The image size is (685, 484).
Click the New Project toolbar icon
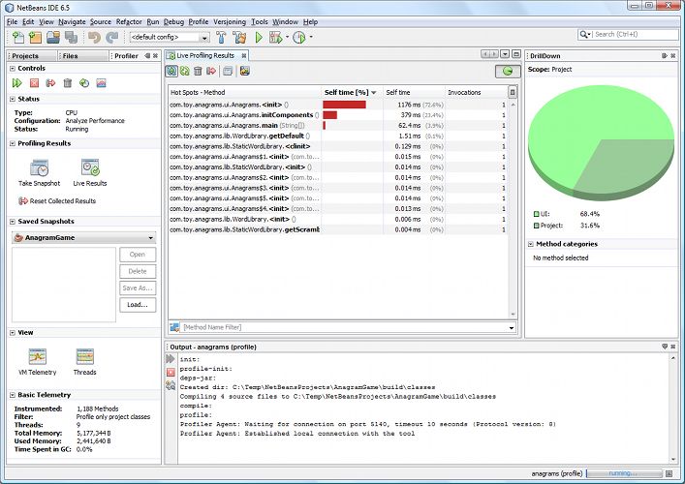click(x=35, y=38)
